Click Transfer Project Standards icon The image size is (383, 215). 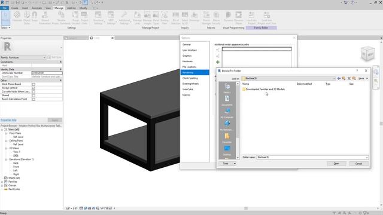(61, 17)
